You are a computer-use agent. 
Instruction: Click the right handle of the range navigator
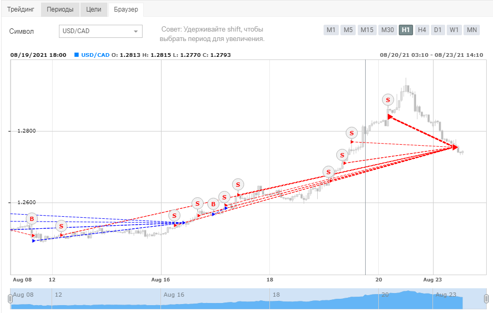click(486, 298)
